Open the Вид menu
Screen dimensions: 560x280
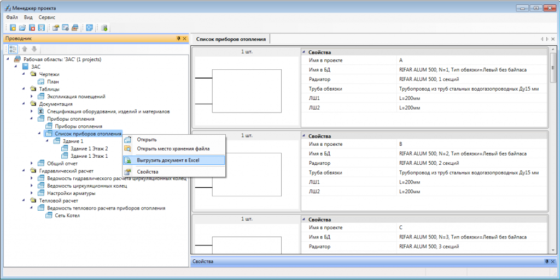click(28, 17)
